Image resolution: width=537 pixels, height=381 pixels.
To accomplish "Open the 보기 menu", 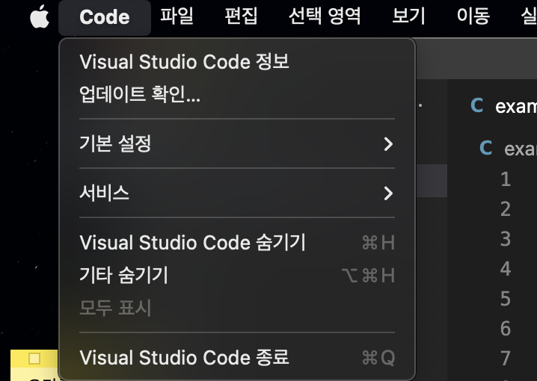I will [x=408, y=16].
